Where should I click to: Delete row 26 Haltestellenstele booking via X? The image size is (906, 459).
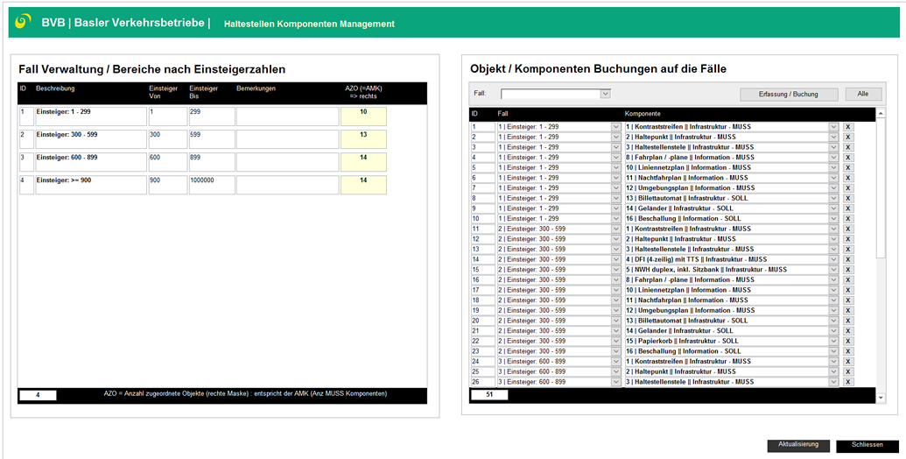[x=847, y=382]
